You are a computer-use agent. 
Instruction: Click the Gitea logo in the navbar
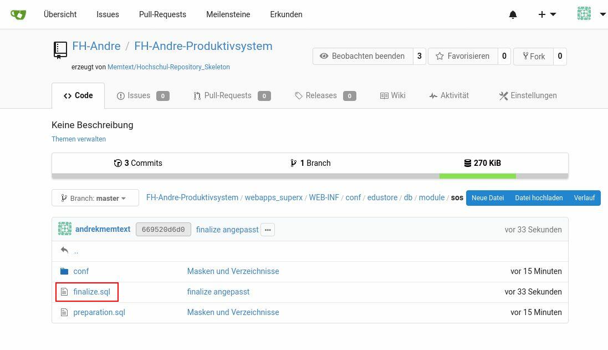[x=18, y=14]
